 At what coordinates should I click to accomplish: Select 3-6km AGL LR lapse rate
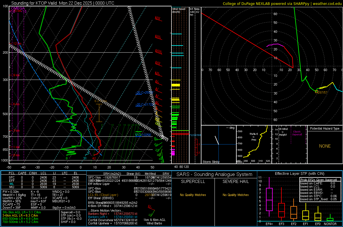[20, 215]
